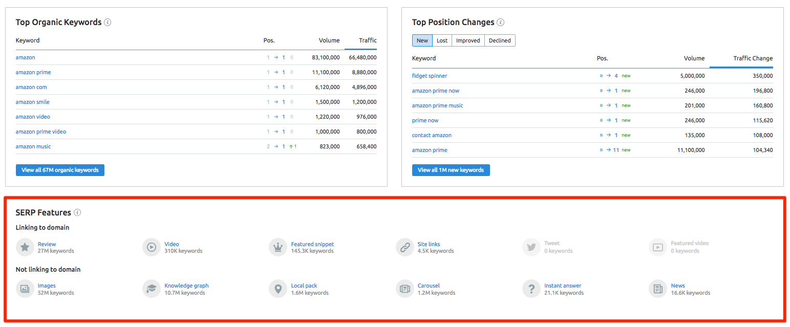Click the Carousel icon

click(x=404, y=289)
